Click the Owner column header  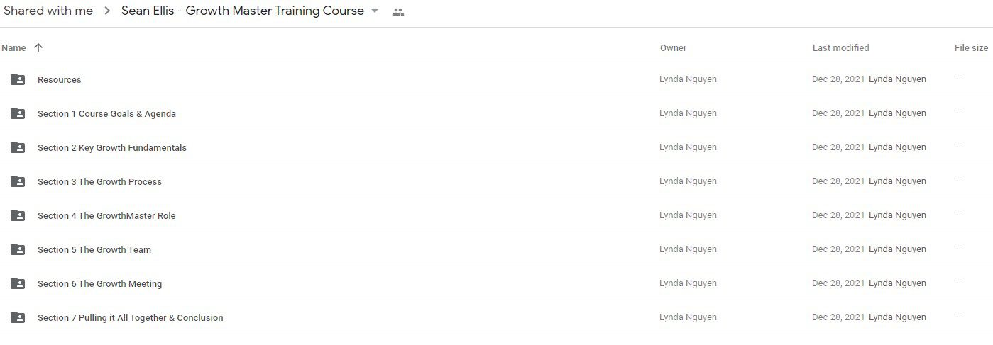coord(673,48)
